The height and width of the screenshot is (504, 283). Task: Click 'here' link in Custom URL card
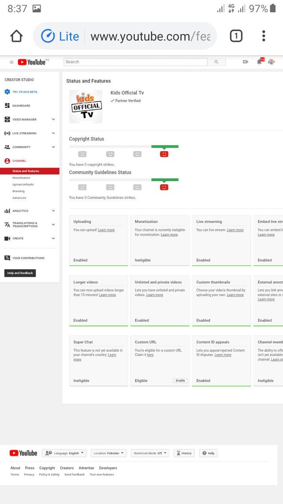150,355
